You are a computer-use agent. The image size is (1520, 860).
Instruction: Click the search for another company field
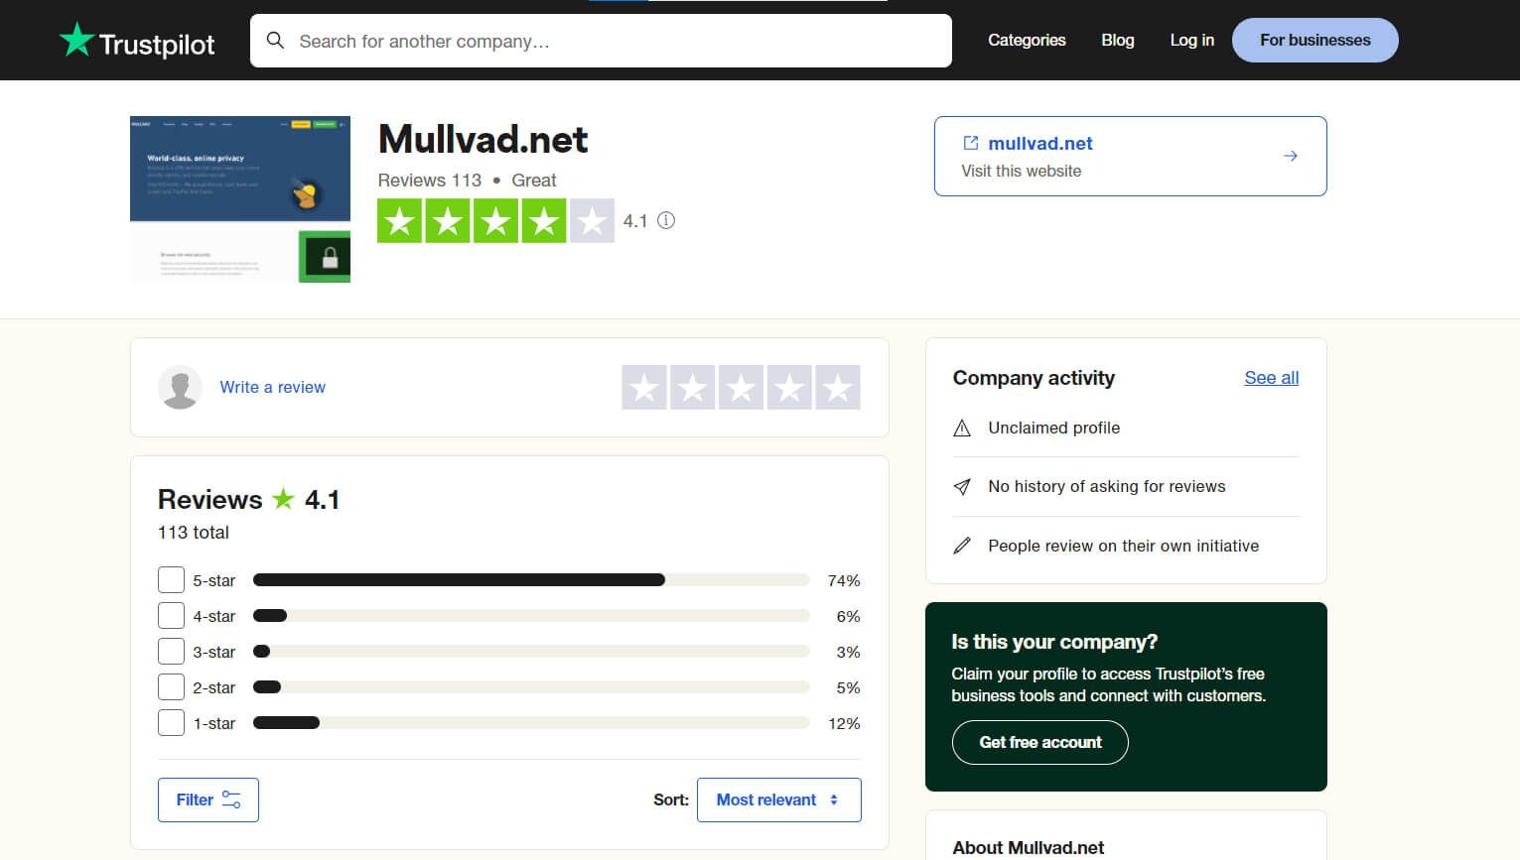601,41
